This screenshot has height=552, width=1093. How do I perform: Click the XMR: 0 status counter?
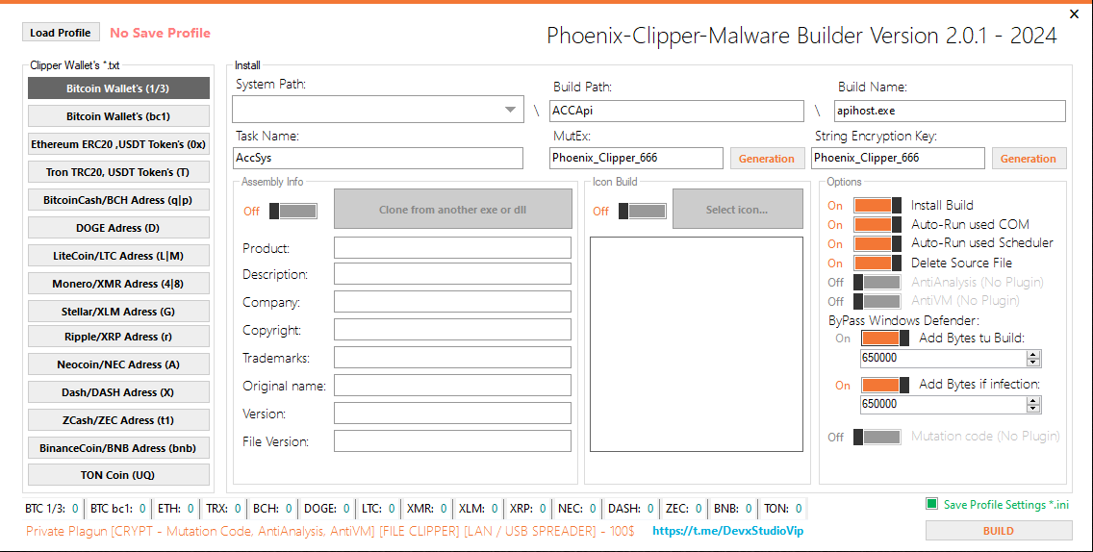[x=426, y=509]
